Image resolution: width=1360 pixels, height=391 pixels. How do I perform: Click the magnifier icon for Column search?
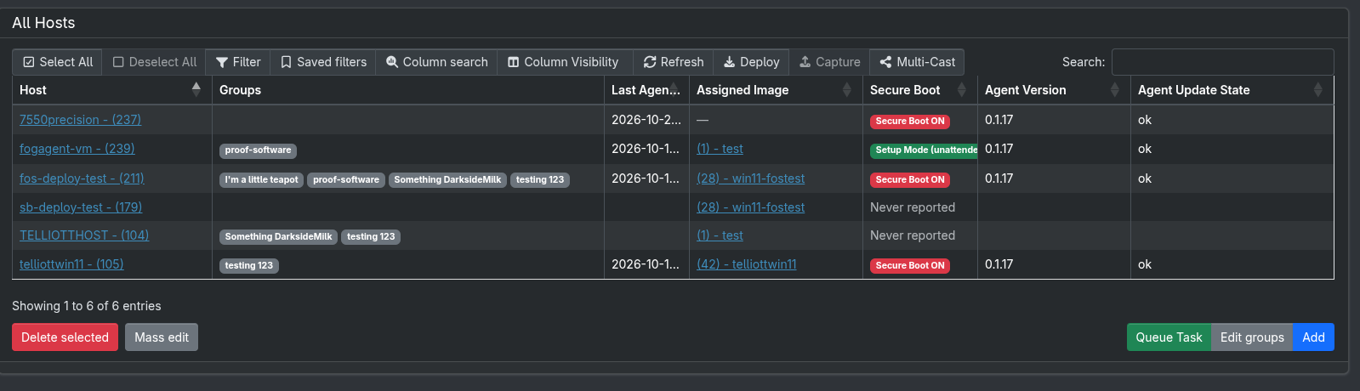(392, 62)
